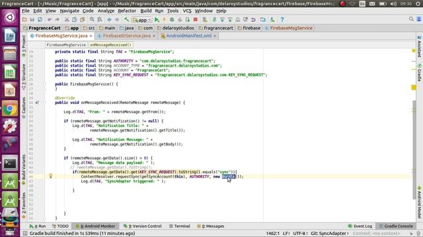Open Terminal from the Ubuntu dock
The image size is (423, 237).
(x=10, y=163)
